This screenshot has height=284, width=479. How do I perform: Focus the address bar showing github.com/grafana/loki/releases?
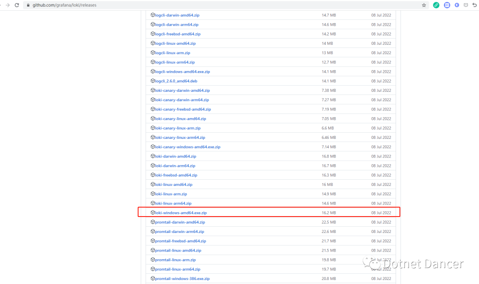click(226, 5)
